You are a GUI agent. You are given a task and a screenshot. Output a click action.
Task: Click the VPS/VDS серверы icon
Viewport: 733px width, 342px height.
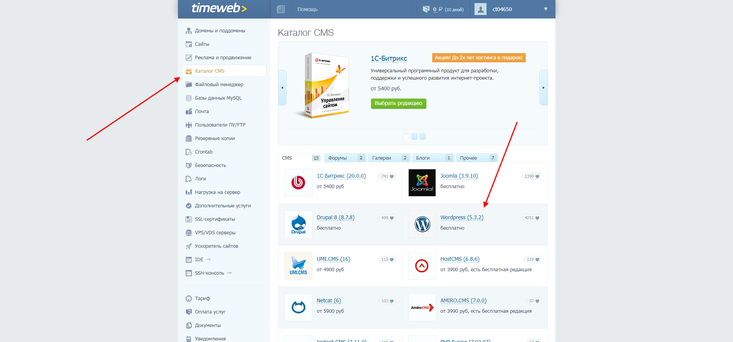point(189,233)
